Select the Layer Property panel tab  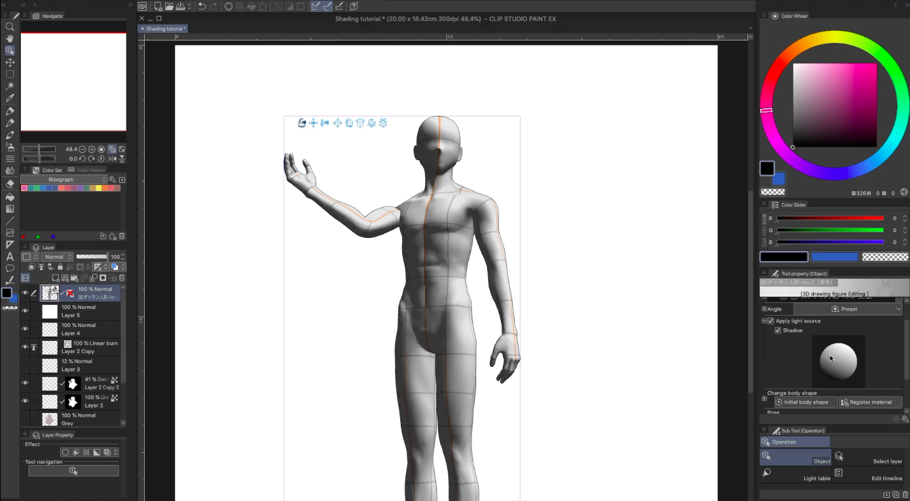point(53,435)
